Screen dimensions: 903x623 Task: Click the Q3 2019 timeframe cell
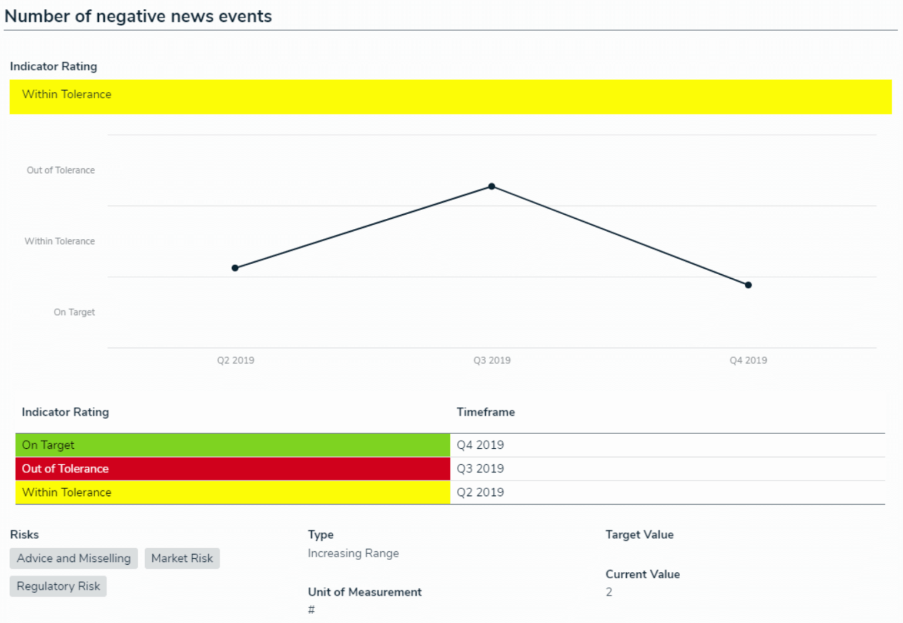pyautogui.click(x=480, y=468)
